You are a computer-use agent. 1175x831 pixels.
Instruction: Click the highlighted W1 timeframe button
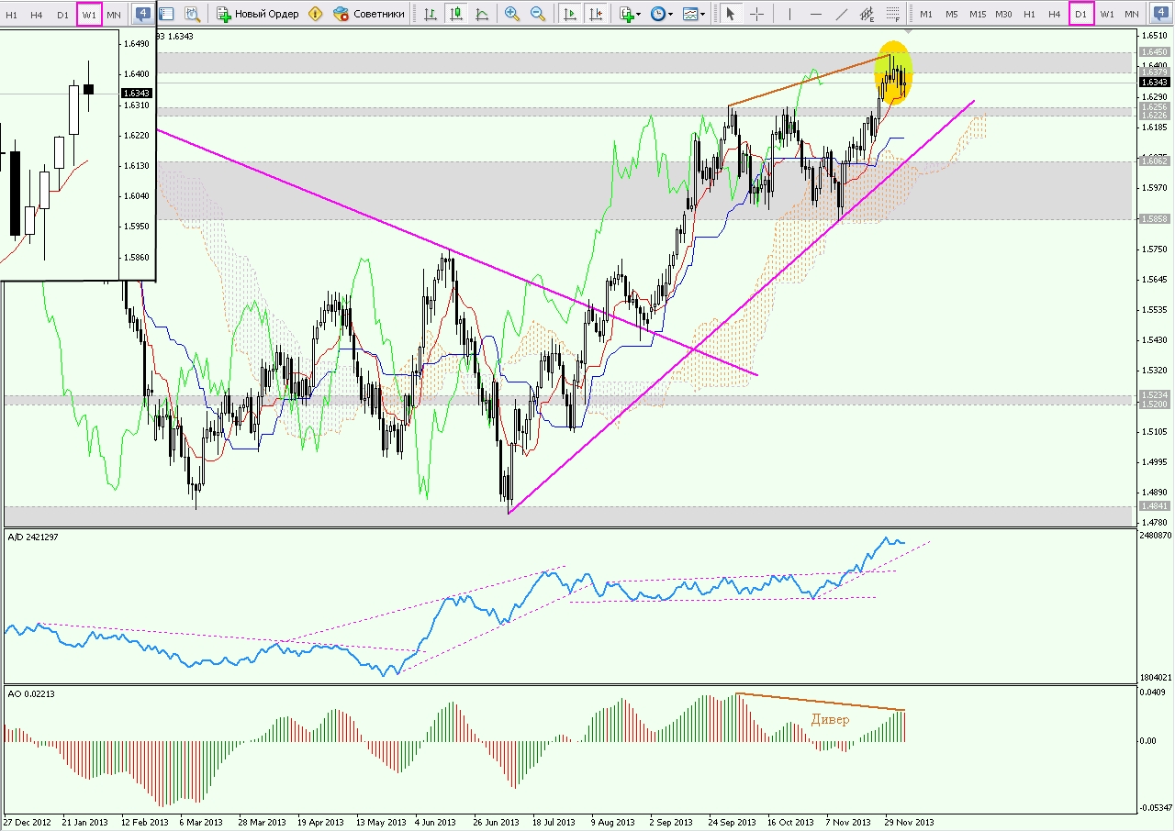coord(89,14)
